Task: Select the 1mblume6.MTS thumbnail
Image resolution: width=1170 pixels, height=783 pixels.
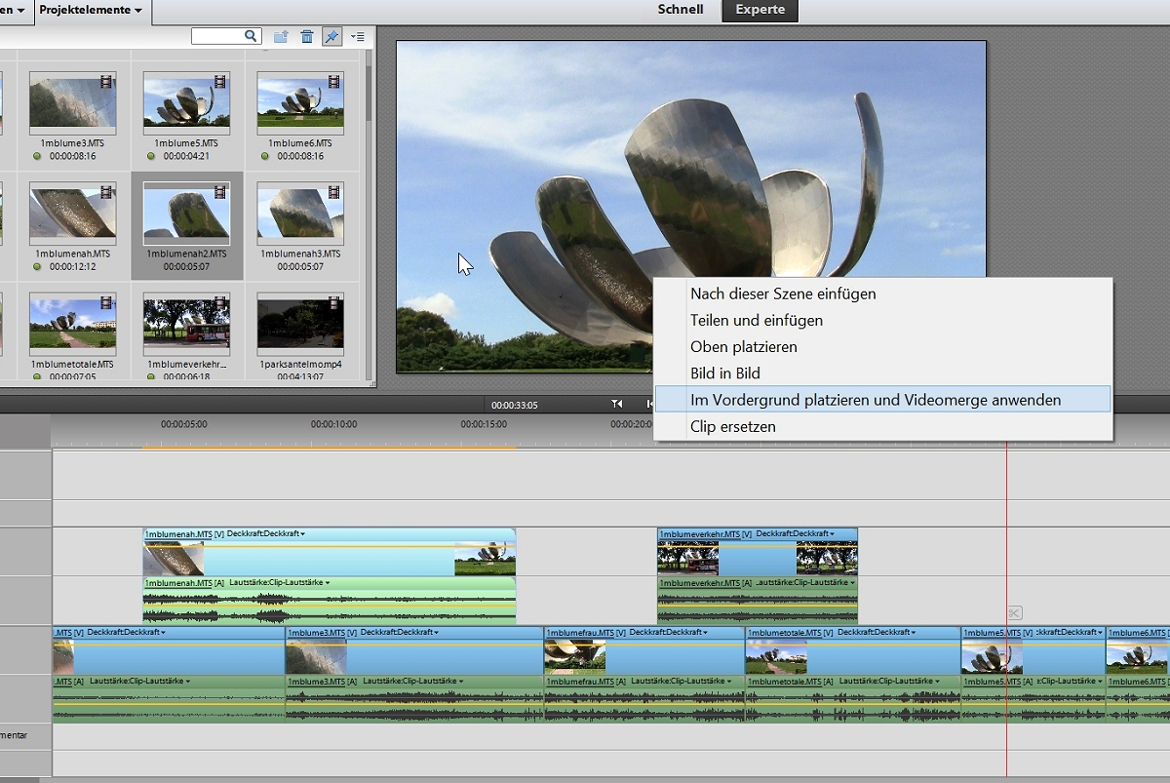Action: (x=300, y=102)
